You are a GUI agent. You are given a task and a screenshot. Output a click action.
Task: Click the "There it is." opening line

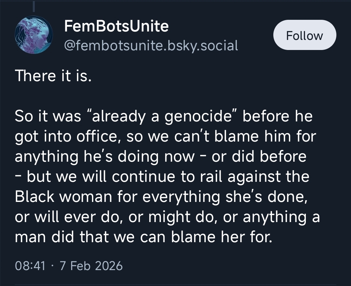pyautogui.click(x=52, y=76)
